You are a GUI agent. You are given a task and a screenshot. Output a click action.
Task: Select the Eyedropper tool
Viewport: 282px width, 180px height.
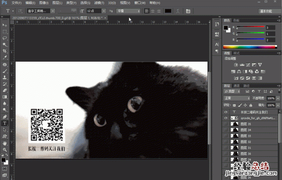click(5, 57)
